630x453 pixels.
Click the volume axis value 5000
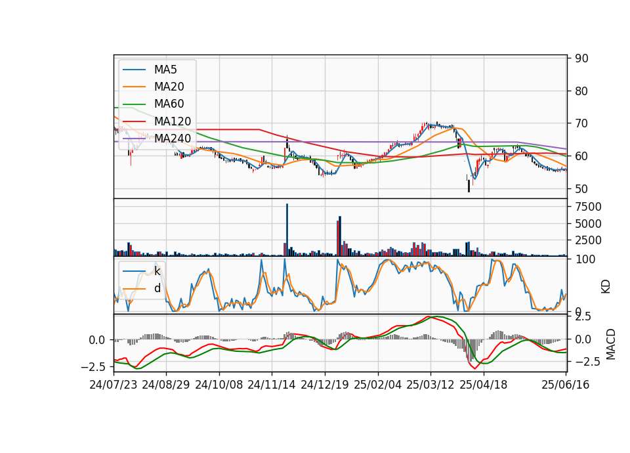(588, 223)
